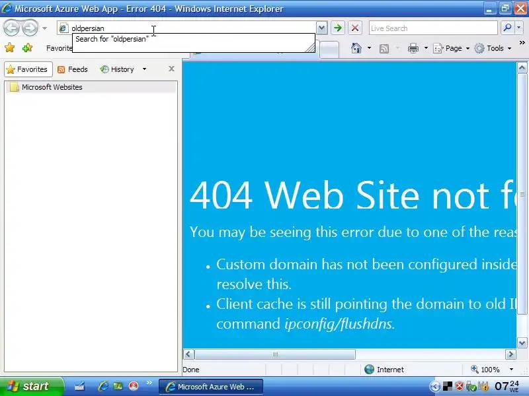Click the green Go arrow button
Viewport: 529px width, 396px height.
pos(338,28)
